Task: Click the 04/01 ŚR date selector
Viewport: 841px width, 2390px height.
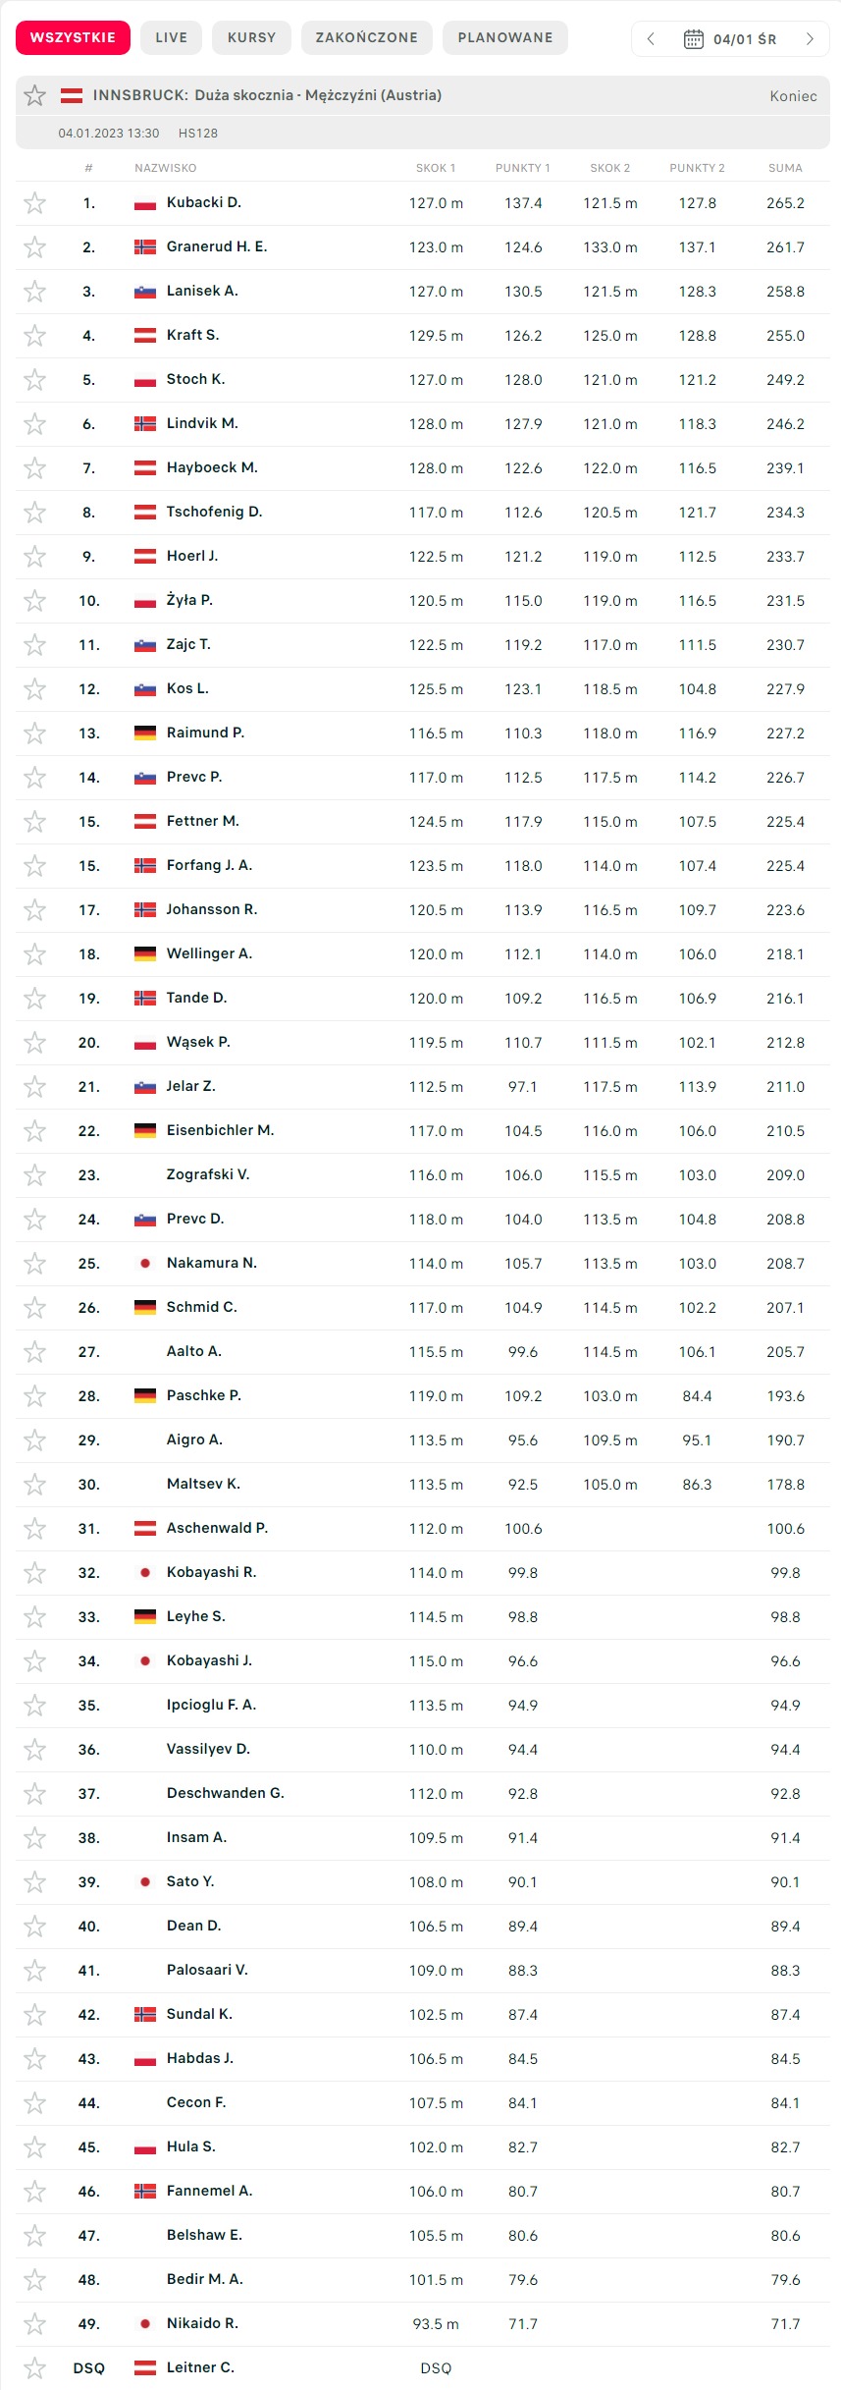Action: pyautogui.click(x=744, y=39)
